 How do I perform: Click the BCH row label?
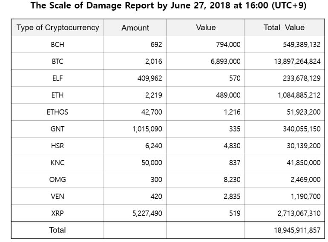[x=58, y=44]
